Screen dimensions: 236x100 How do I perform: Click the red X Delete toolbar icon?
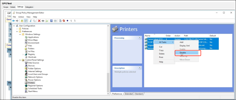tap(39, 21)
